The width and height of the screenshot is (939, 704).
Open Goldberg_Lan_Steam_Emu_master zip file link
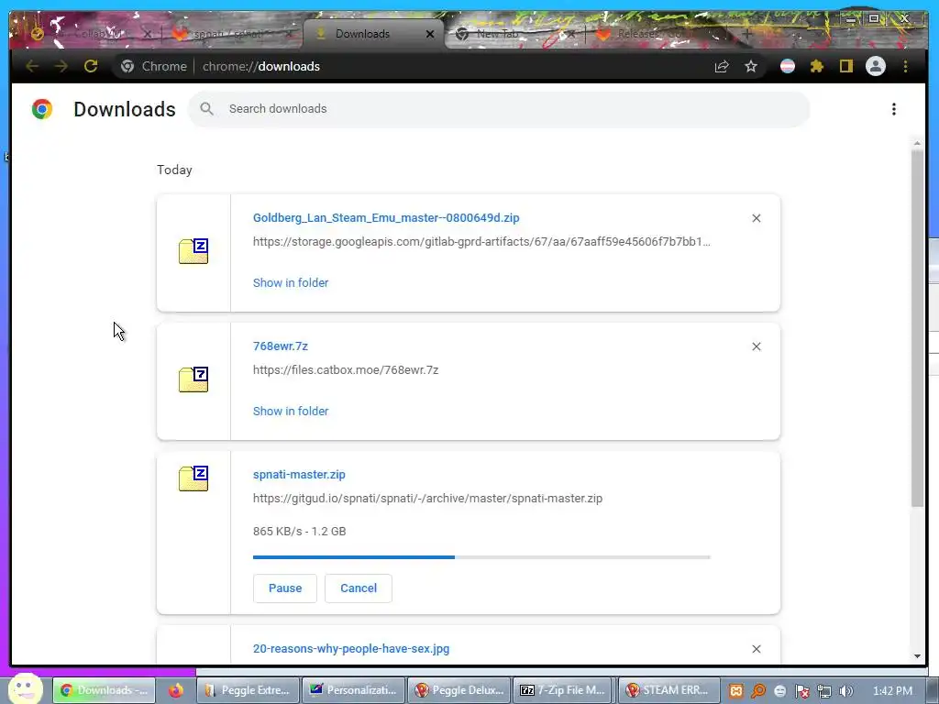click(x=386, y=218)
